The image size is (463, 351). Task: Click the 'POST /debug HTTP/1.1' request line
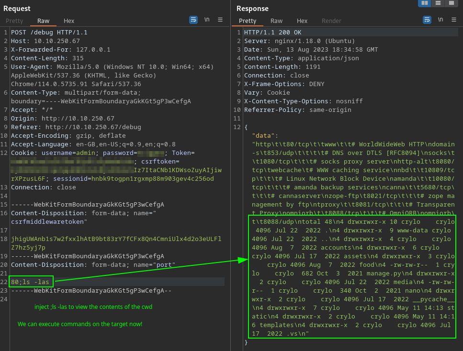click(x=49, y=33)
